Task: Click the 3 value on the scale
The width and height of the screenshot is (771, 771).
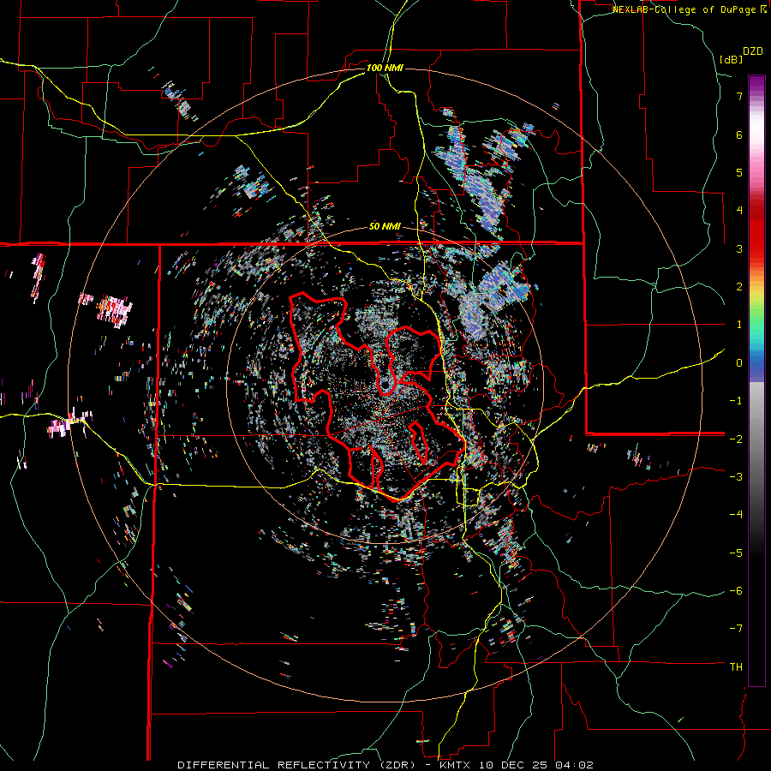Action: (x=739, y=248)
